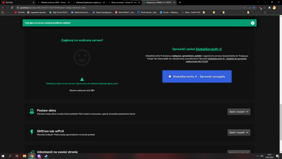Click the warning triangle icon above vote notice
This screenshot has width=282, height=159.
(x=82, y=79)
